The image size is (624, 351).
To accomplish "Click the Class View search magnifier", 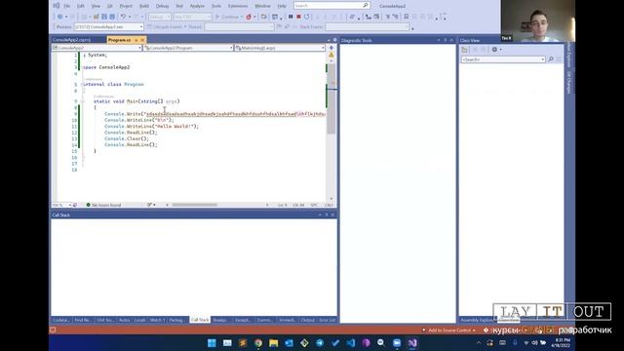I will pyautogui.click(x=551, y=59).
